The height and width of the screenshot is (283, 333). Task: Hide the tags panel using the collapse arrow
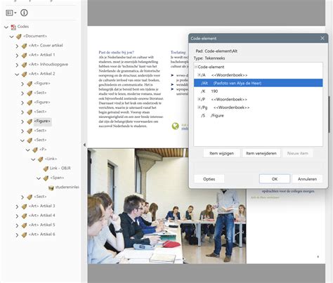(84, 145)
